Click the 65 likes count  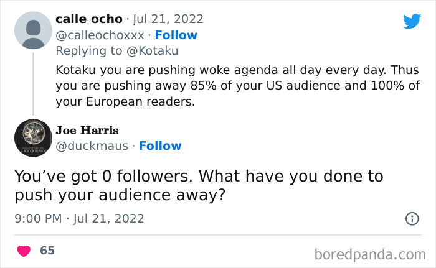click(47, 251)
